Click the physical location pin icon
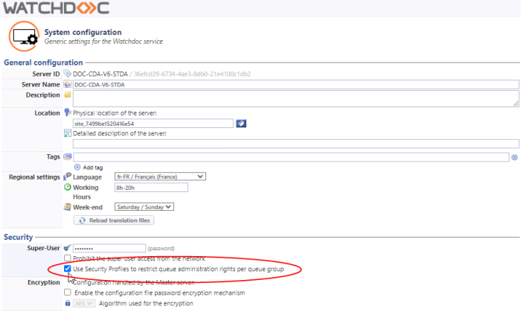This screenshot has height=312, width=521. [x=68, y=112]
